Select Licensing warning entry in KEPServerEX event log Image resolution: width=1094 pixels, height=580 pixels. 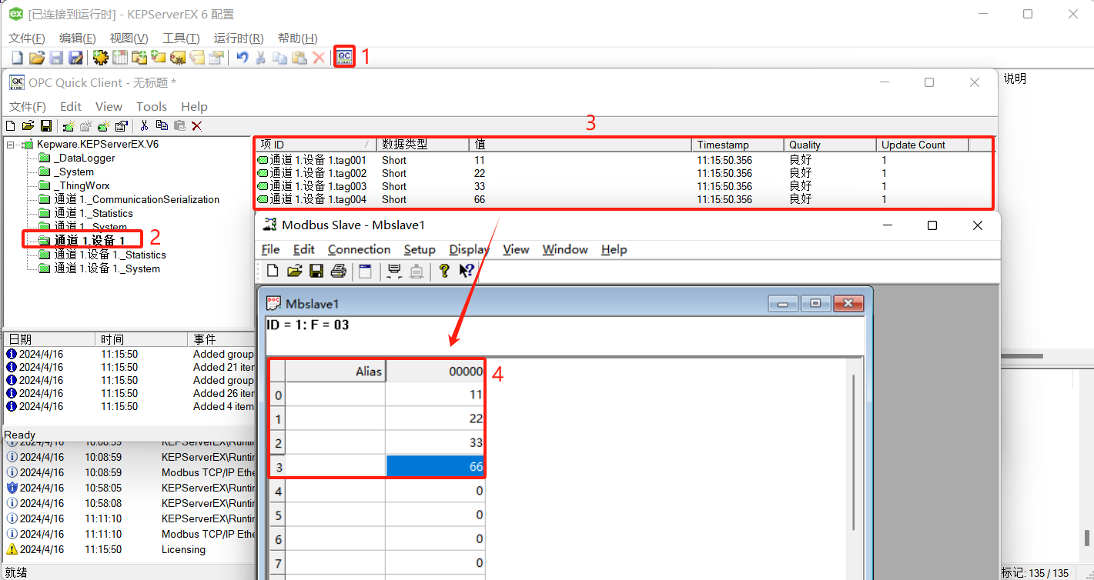(131, 550)
